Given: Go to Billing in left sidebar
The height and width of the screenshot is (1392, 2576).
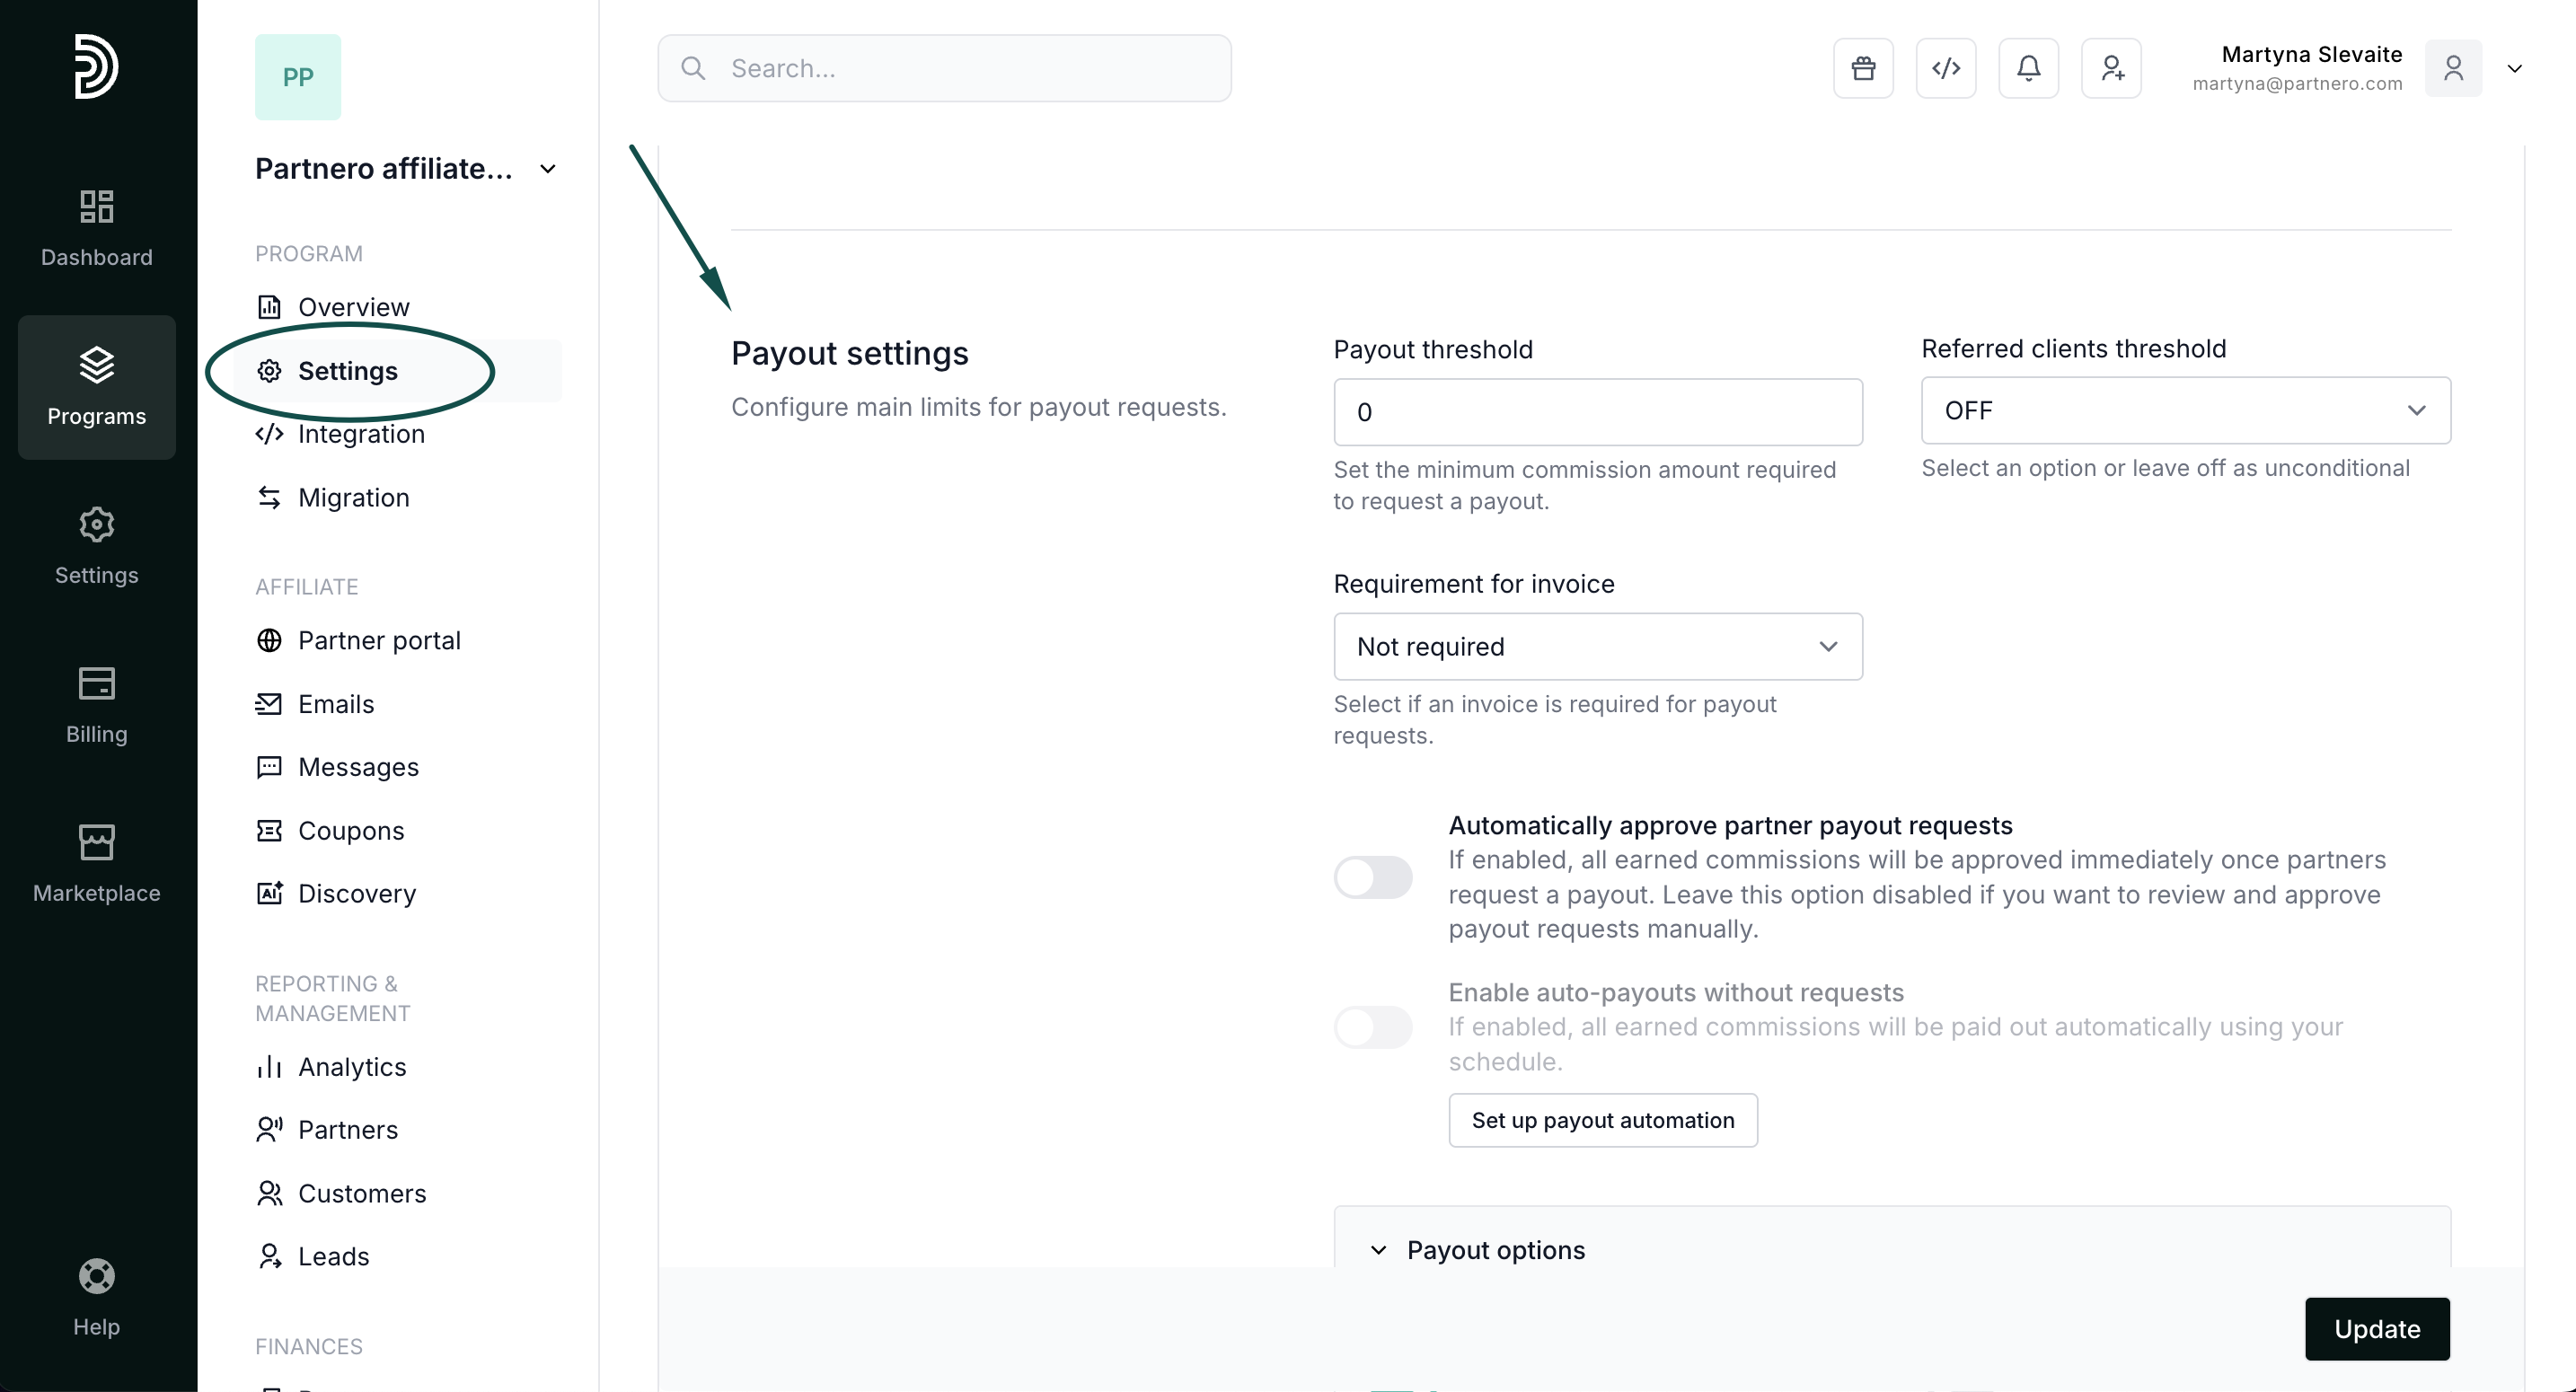Looking at the screenshot, I should pyautogui.click(x=96, y=704).
